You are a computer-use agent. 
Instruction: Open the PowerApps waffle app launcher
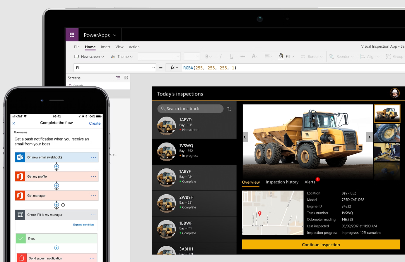coord(72,35)
